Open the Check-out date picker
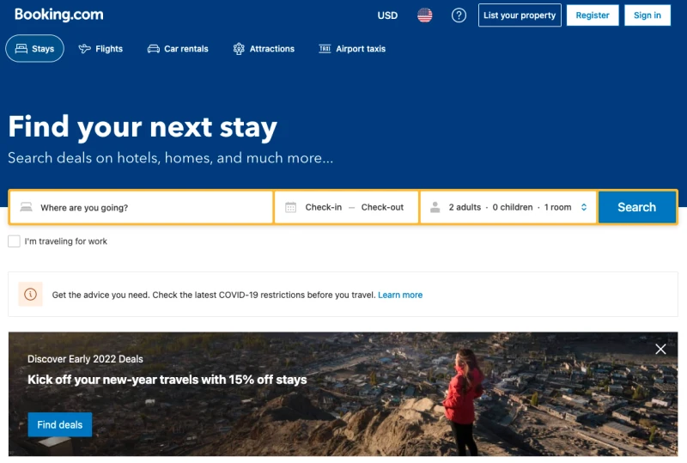The image size is (687, 463). point(382,207)
